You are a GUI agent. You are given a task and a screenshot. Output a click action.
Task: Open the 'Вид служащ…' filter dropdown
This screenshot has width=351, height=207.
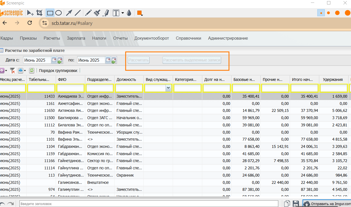[x=168, y=88]
